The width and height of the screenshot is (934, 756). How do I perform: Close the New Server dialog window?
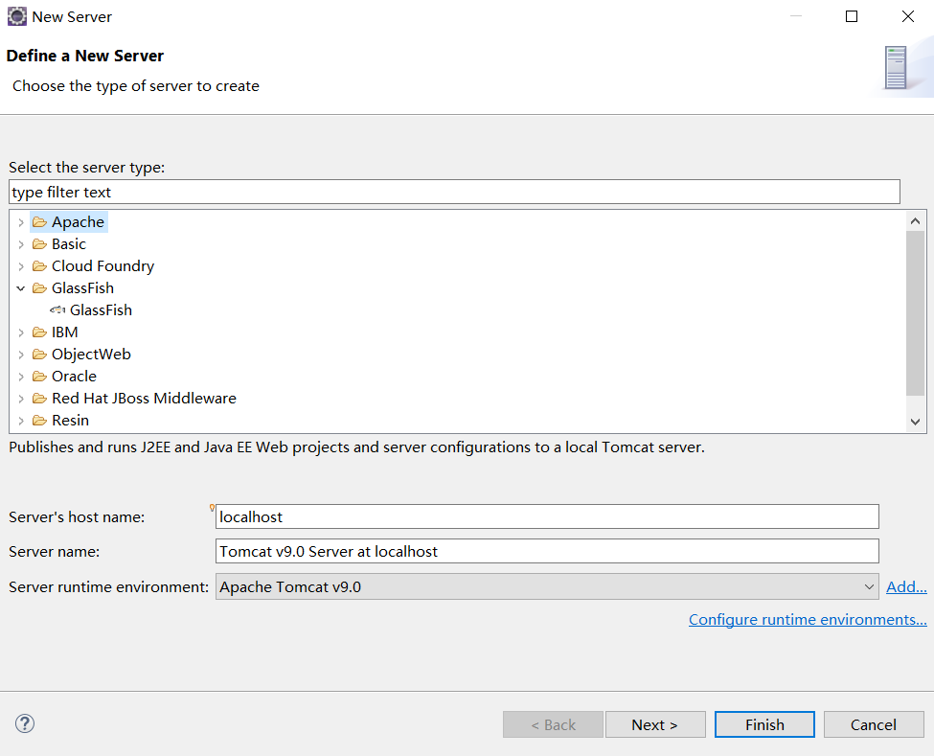point(908,16)
